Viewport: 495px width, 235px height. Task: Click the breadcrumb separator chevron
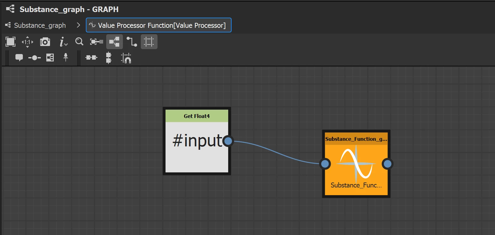point(78,25)
